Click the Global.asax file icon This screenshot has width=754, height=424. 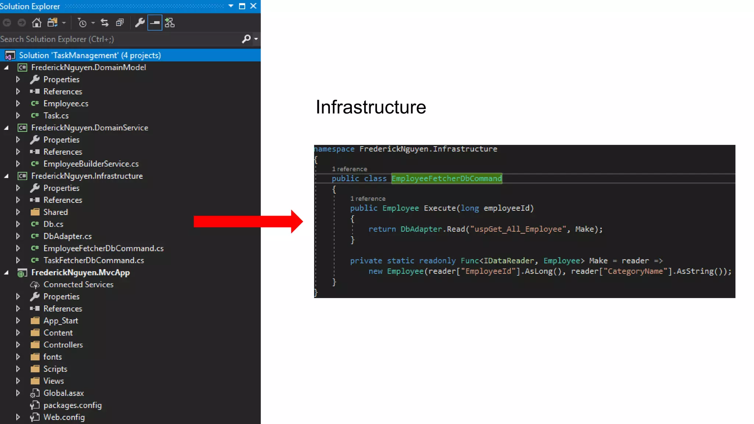pyautogui.click(x=35, y=393)
